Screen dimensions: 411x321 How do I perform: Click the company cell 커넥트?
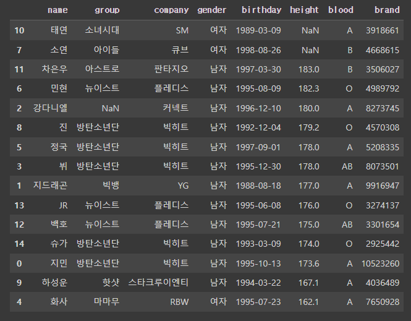point(176,108)
